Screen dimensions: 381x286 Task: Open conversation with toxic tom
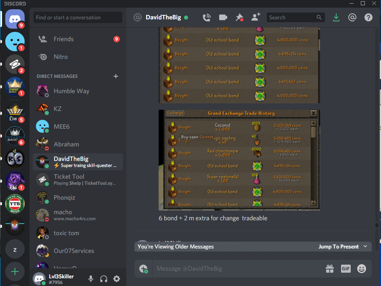(78, 233)
